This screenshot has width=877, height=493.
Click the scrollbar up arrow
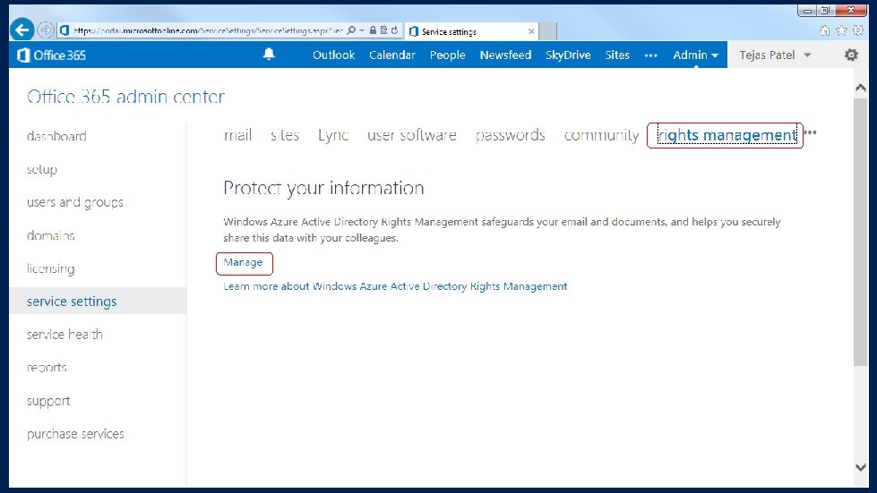(x=860, y=88)
